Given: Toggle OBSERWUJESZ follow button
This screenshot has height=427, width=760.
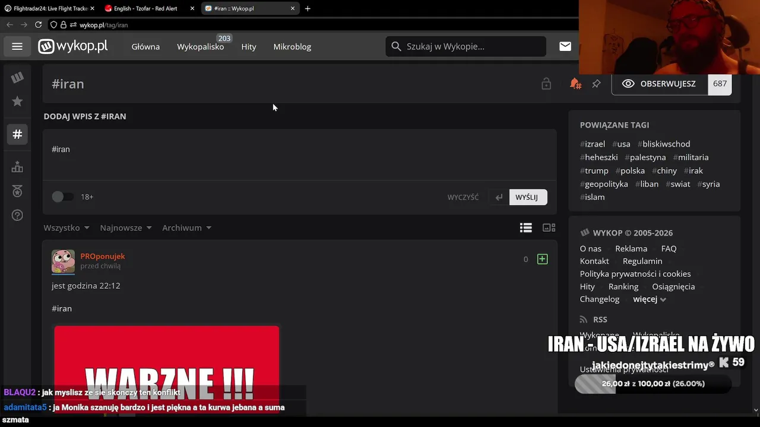Looking at the screenshot, I should click(x=660, y=84).
